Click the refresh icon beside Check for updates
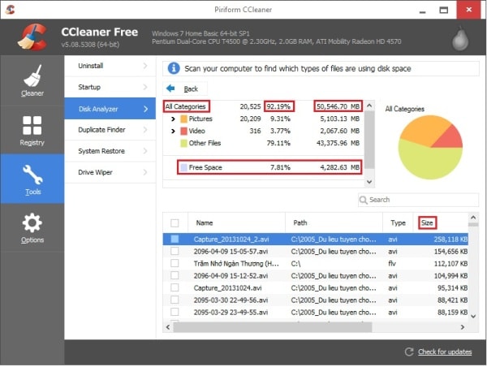The width and height of the screenshot is (487, 367). click(x=410, y=352)
